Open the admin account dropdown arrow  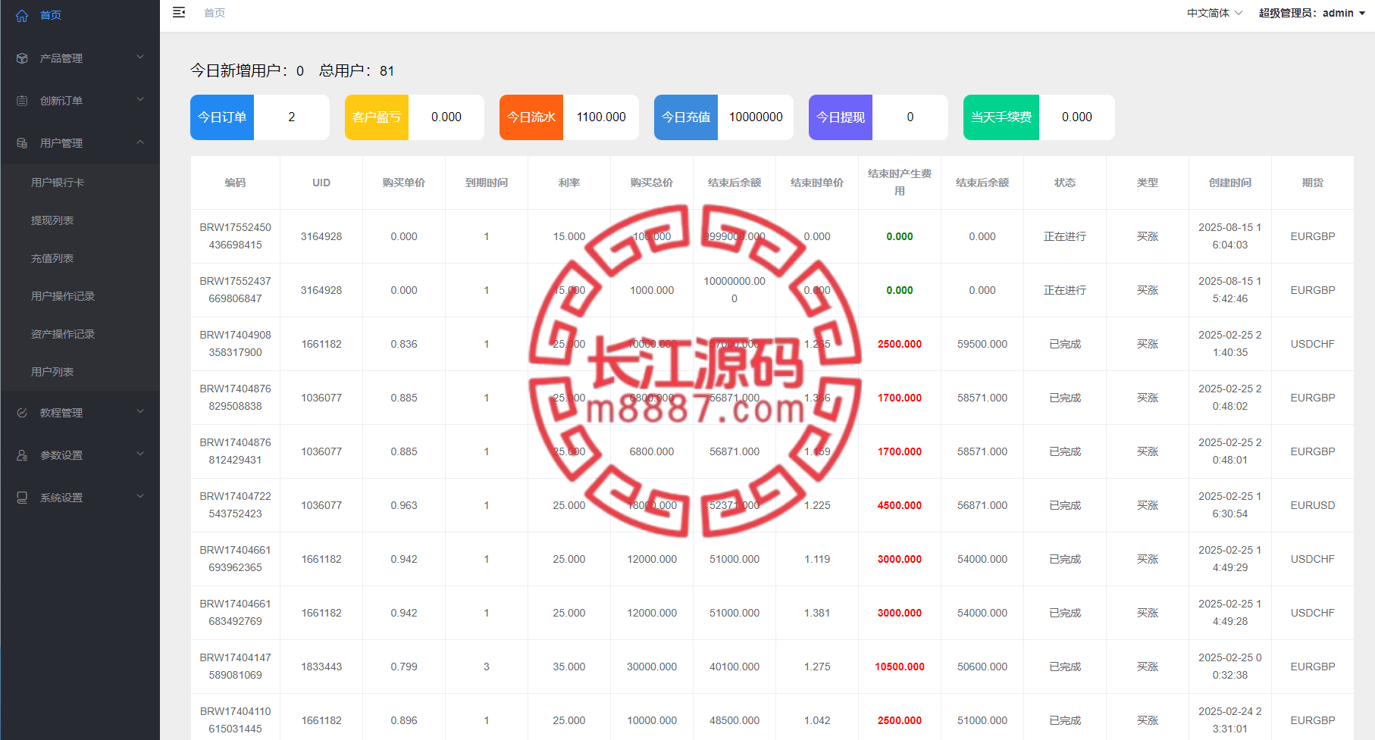(x=1362, y=14)
